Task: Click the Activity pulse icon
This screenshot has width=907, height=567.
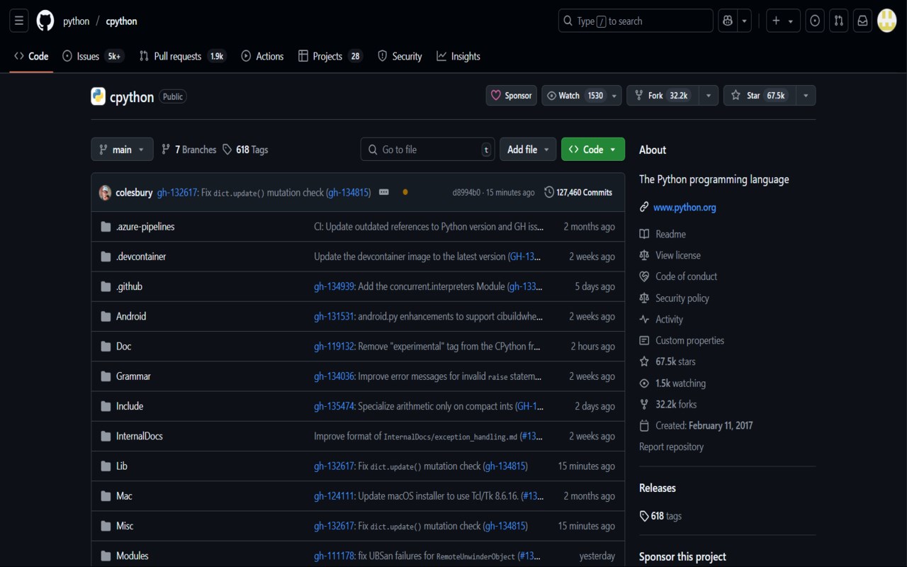Action: click(644, 320)
